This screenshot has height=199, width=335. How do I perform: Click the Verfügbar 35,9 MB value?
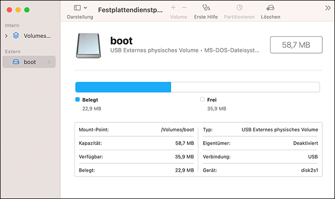tap(185, 156)
